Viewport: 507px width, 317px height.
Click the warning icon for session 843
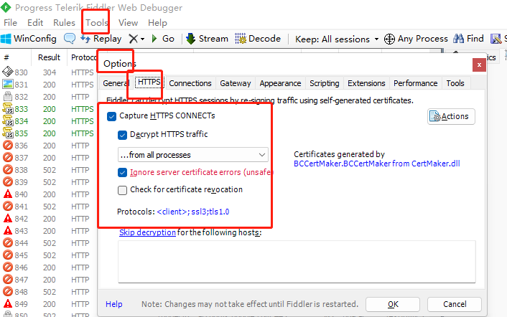pos(8,230)
